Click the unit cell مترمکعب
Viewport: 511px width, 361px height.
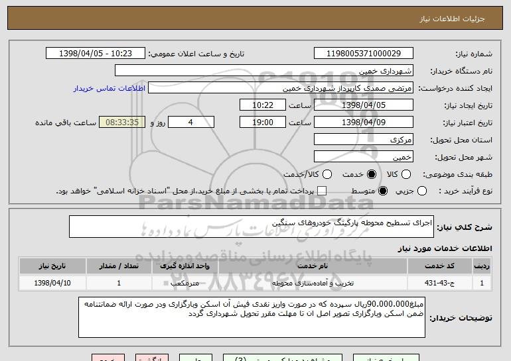(184, 283)
